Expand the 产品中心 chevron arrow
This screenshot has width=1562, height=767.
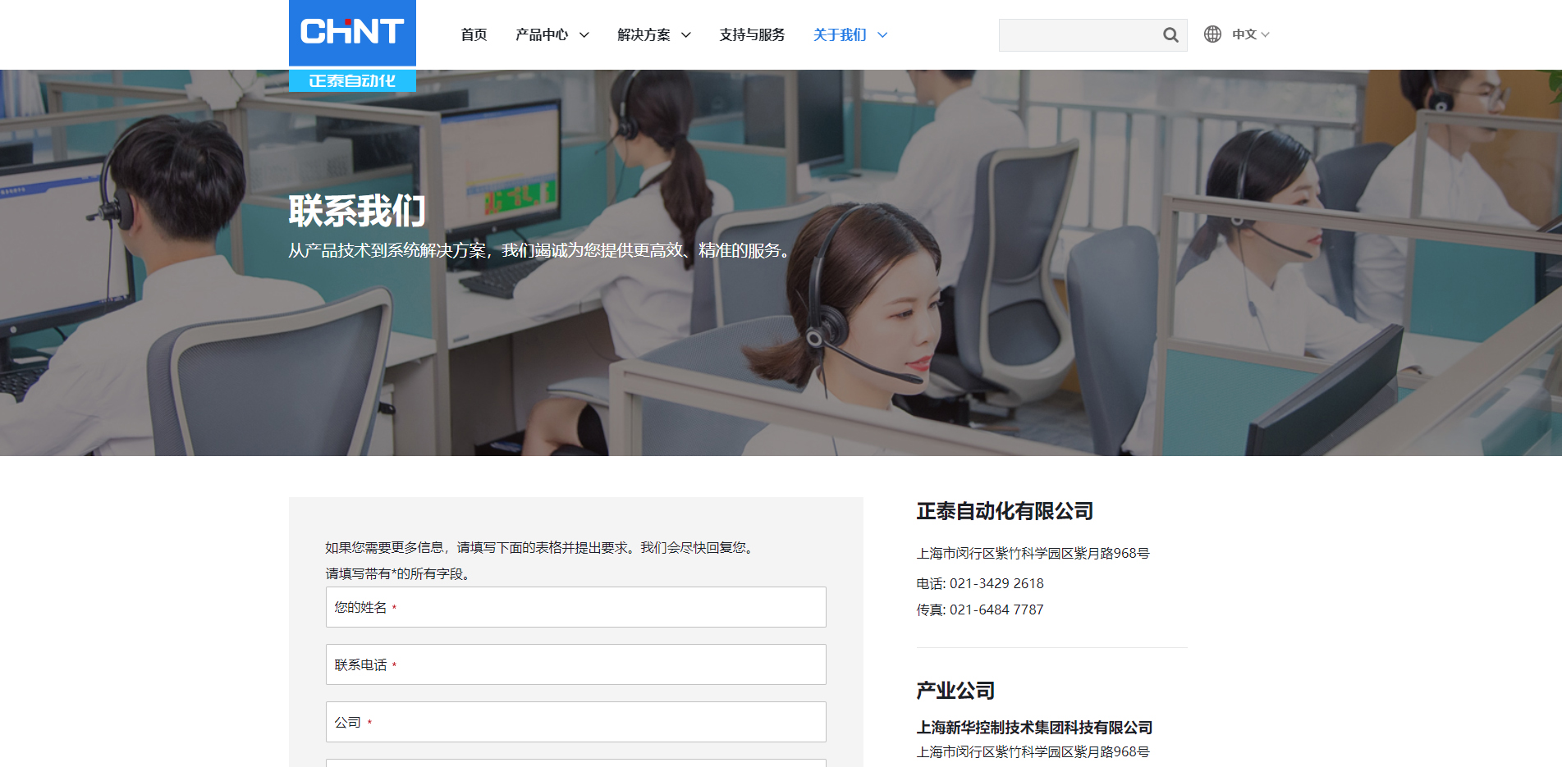584,35
